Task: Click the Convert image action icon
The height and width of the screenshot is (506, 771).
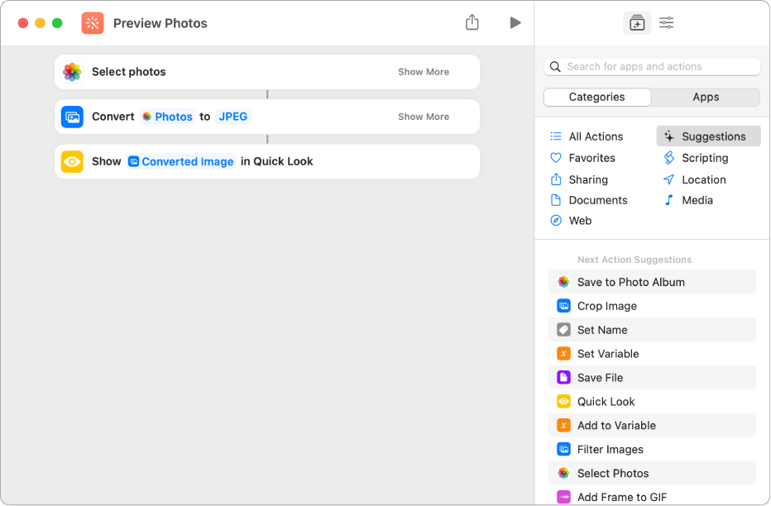Action: pos(73,117)
